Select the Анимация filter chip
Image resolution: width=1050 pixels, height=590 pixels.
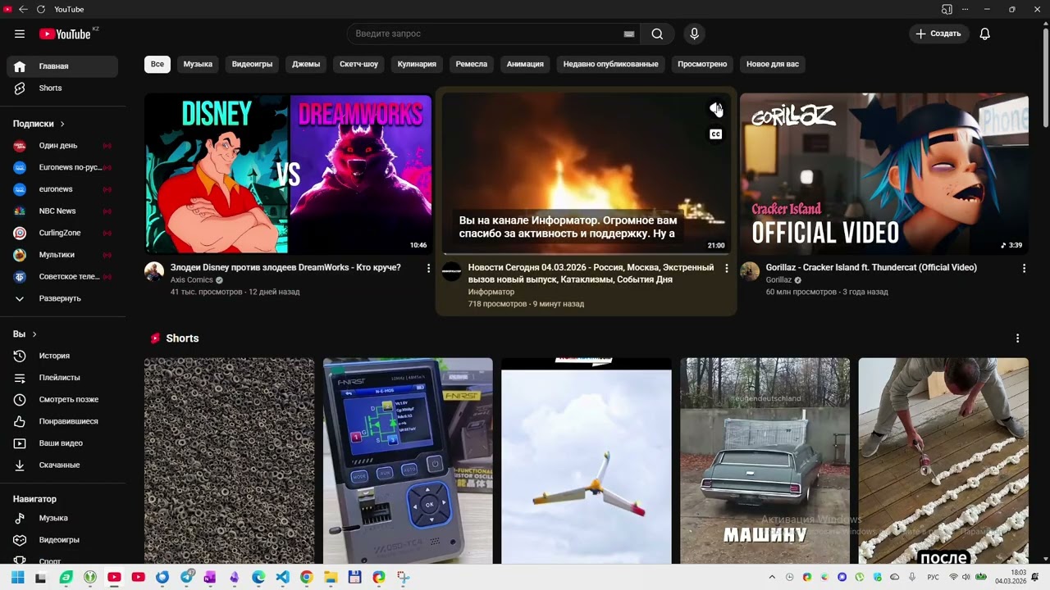click(525, 64)
